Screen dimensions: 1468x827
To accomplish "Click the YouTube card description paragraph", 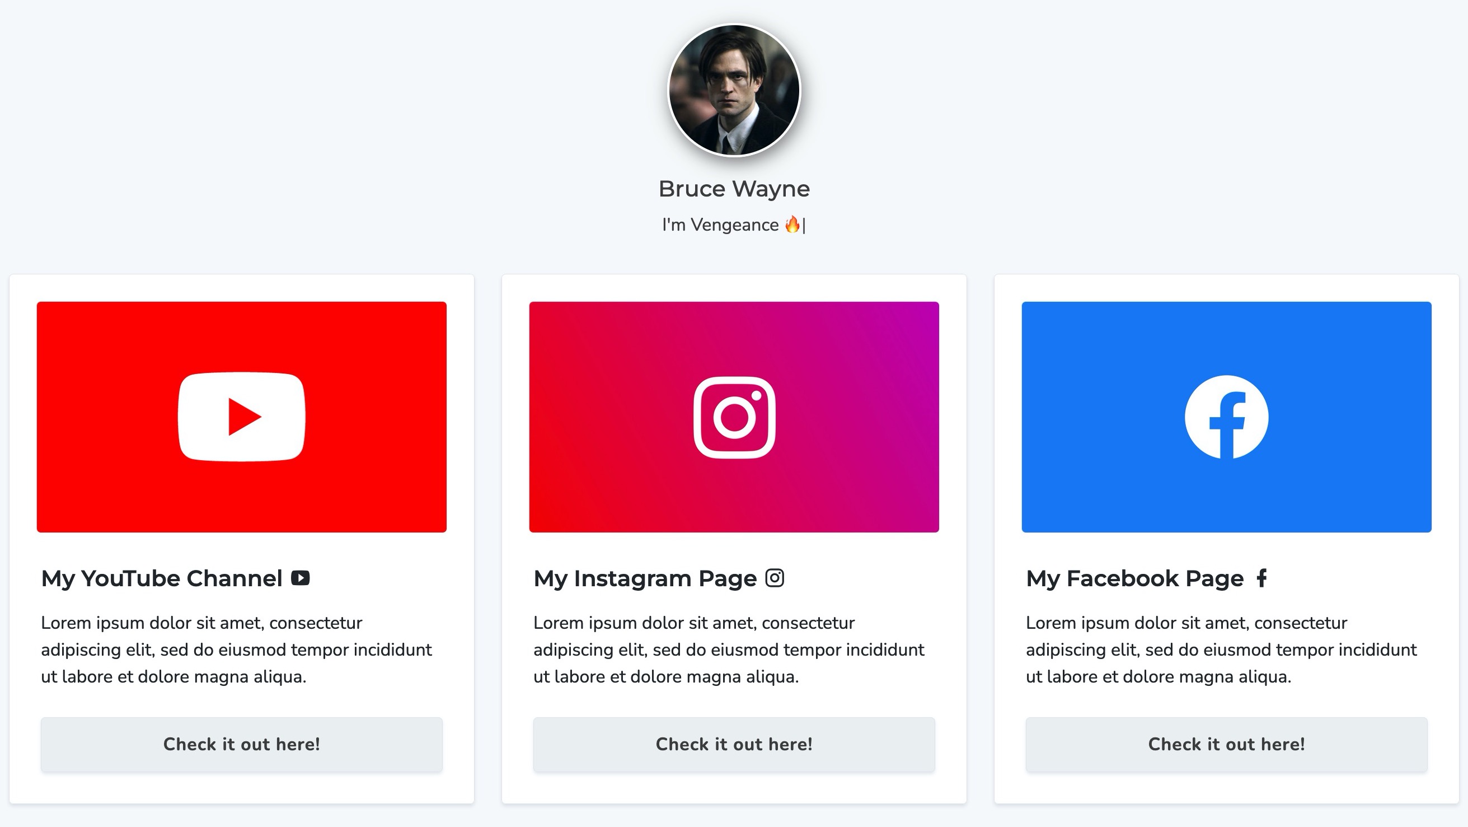I will click(237, 649).
